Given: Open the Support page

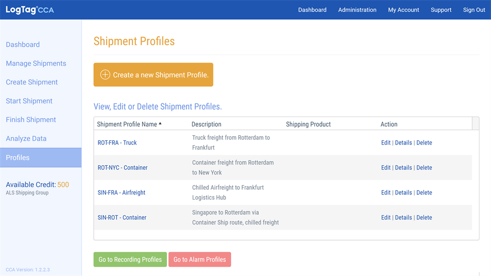Looking at the screenshot, I should 441,10.
